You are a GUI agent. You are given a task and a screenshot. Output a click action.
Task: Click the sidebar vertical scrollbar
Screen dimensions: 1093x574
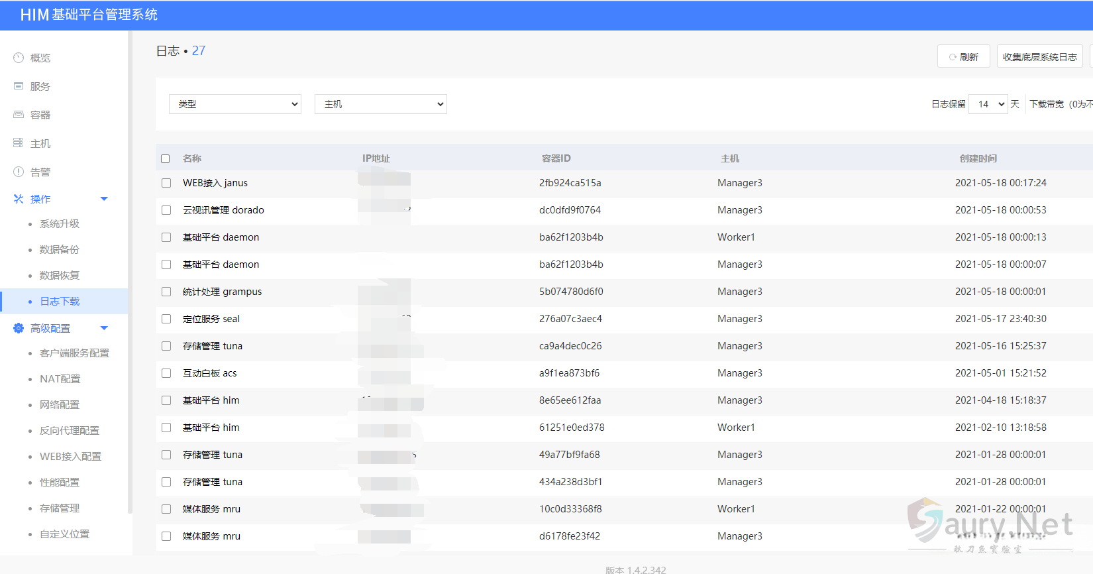130,265
